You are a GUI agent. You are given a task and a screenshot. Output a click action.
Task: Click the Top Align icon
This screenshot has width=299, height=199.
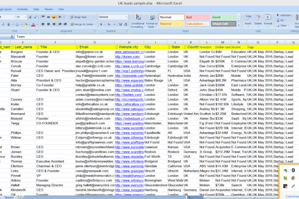pyautogui.click(x=43, y=17)
